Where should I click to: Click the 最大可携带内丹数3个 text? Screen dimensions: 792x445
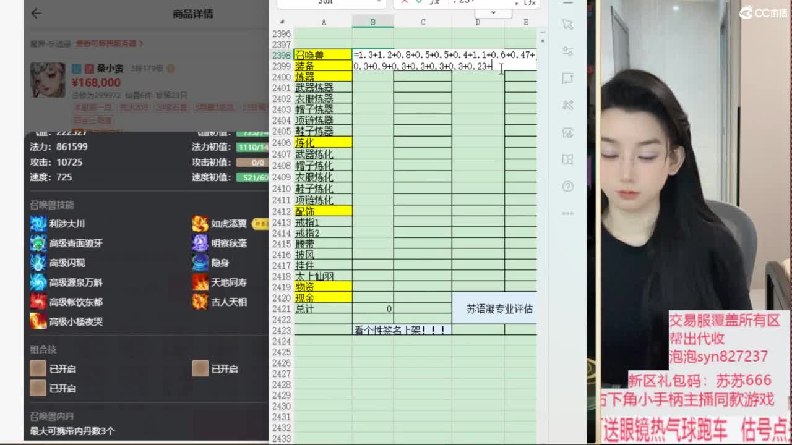[x=72, y=431]
